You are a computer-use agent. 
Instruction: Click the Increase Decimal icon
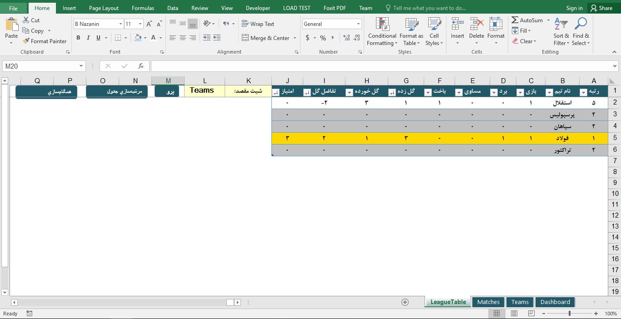[x=346, y=38]
